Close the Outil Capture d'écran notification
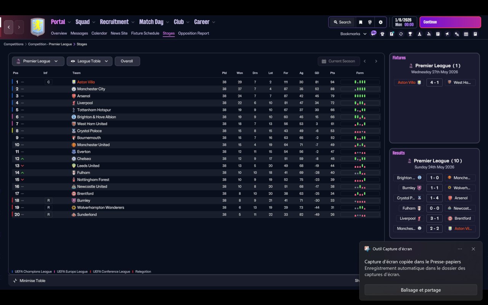 pyautogui.click(x=473, y=249)
